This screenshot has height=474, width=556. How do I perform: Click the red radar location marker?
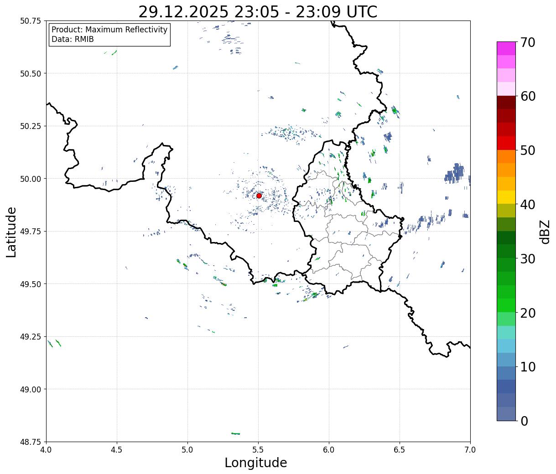click(x=259, y=196)
